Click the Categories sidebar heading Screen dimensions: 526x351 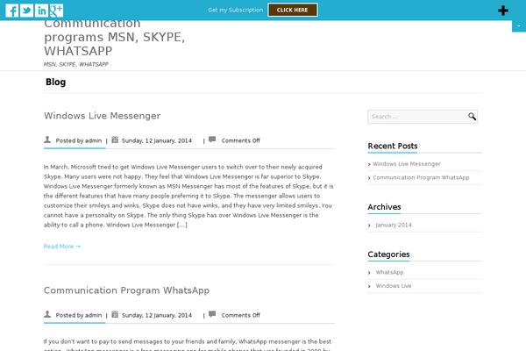[388, 254]
